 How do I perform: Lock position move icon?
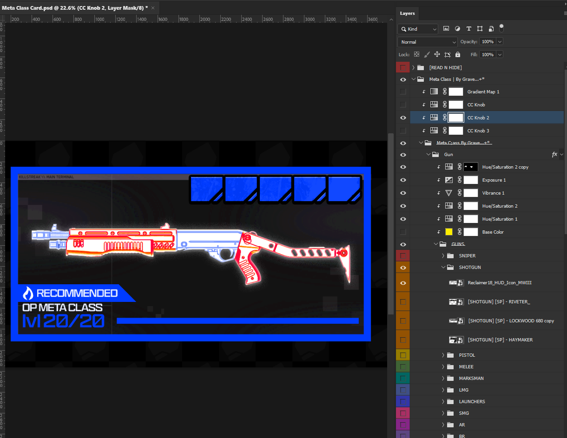pos(437,54)
